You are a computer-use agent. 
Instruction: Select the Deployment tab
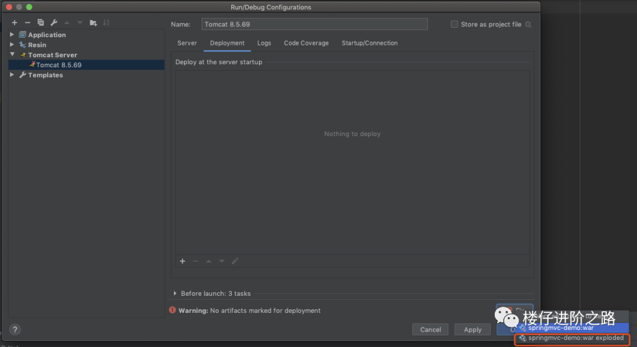click(x=227, y=43)
